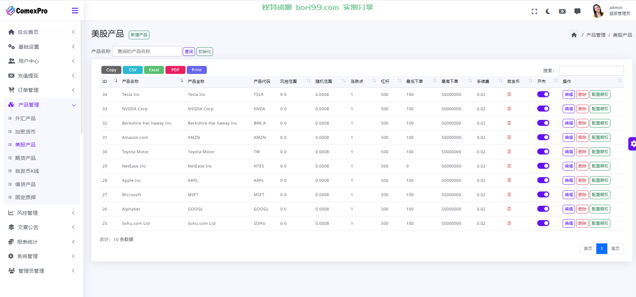Screen dimensions: 636x297
Task: Open the messages chat icon
Action: [577, 11]
